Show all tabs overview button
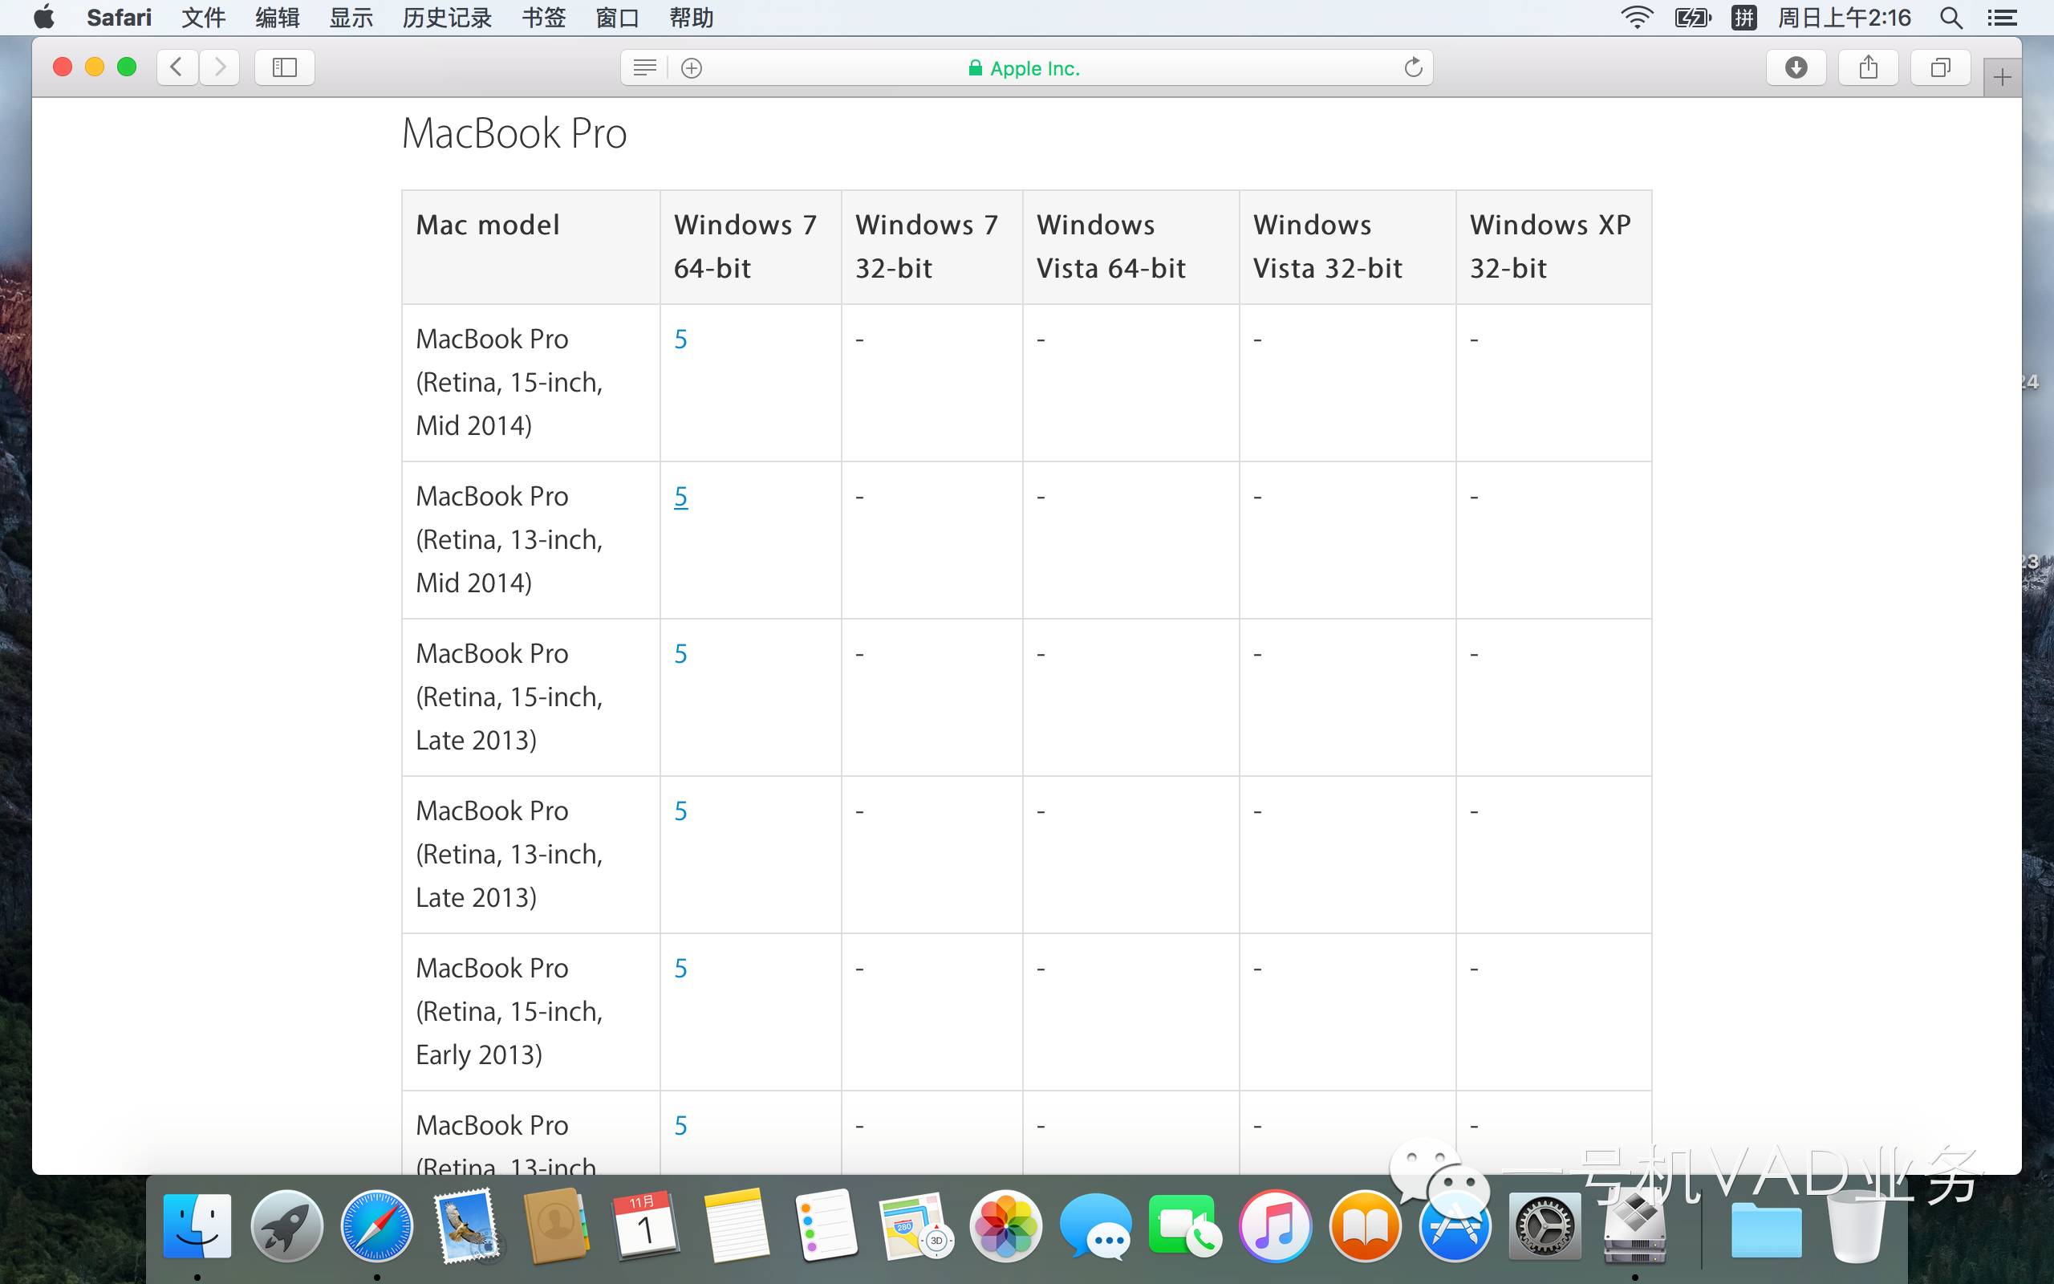The width and height of the screenshot is (2054, 1284). (1939, 67)
